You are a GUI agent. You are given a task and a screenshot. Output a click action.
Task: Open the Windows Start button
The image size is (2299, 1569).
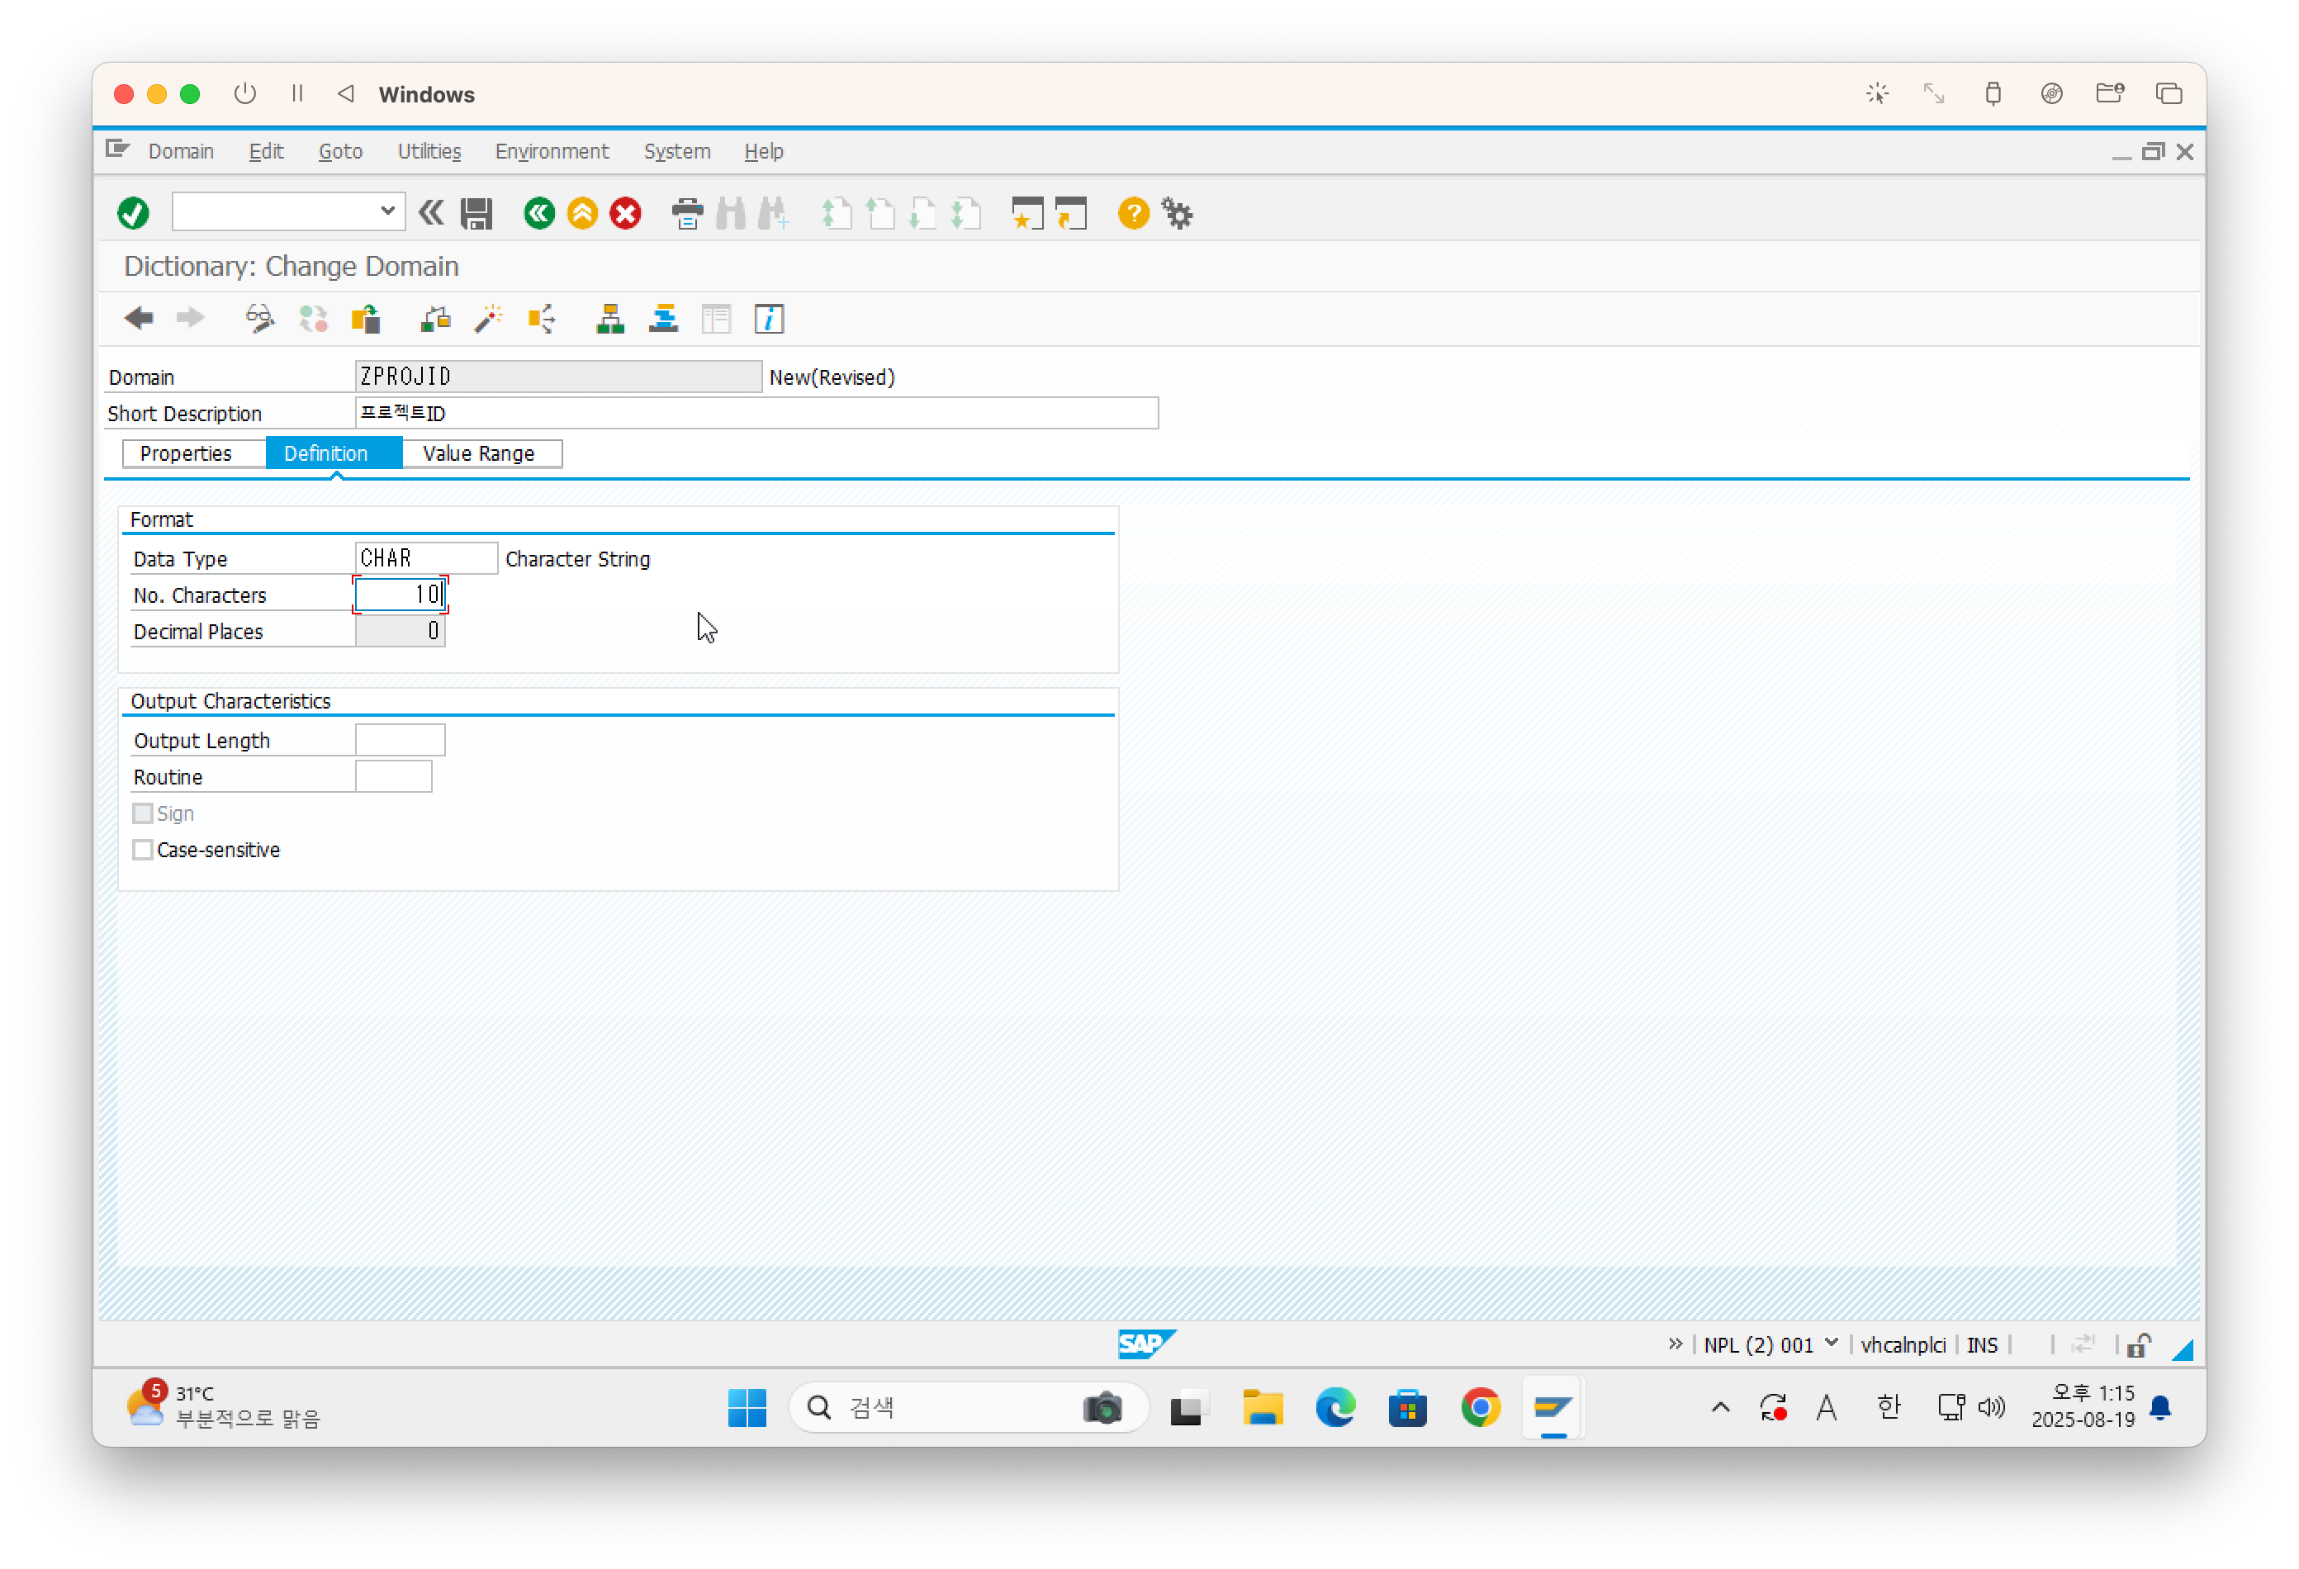pos(747,1407)
